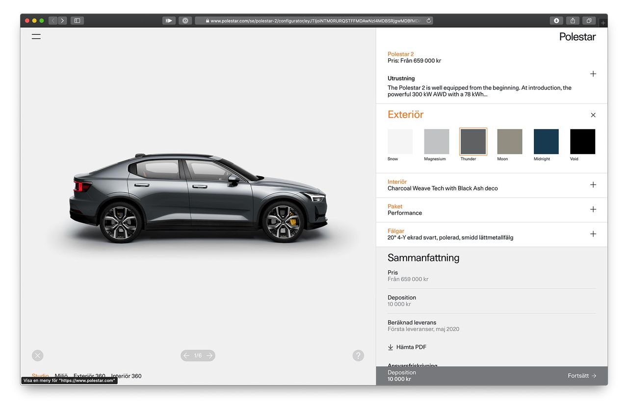The width and height of the screenshot is (628, 412).
Task: Go back with Safari back arrow
Action: pyautogui.click(x=53, y=21)
